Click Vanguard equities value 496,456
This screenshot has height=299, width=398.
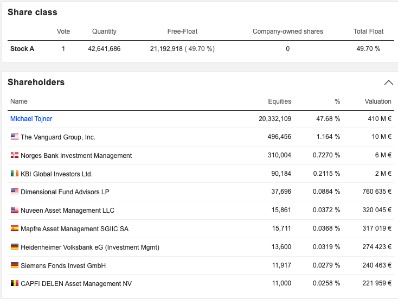pyautogui.click(x=279, y=137)
